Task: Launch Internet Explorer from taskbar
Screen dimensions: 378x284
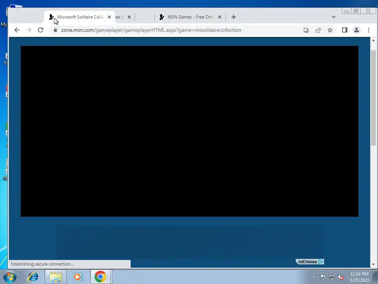Action: pyautogui.click(x=33, y=277)
